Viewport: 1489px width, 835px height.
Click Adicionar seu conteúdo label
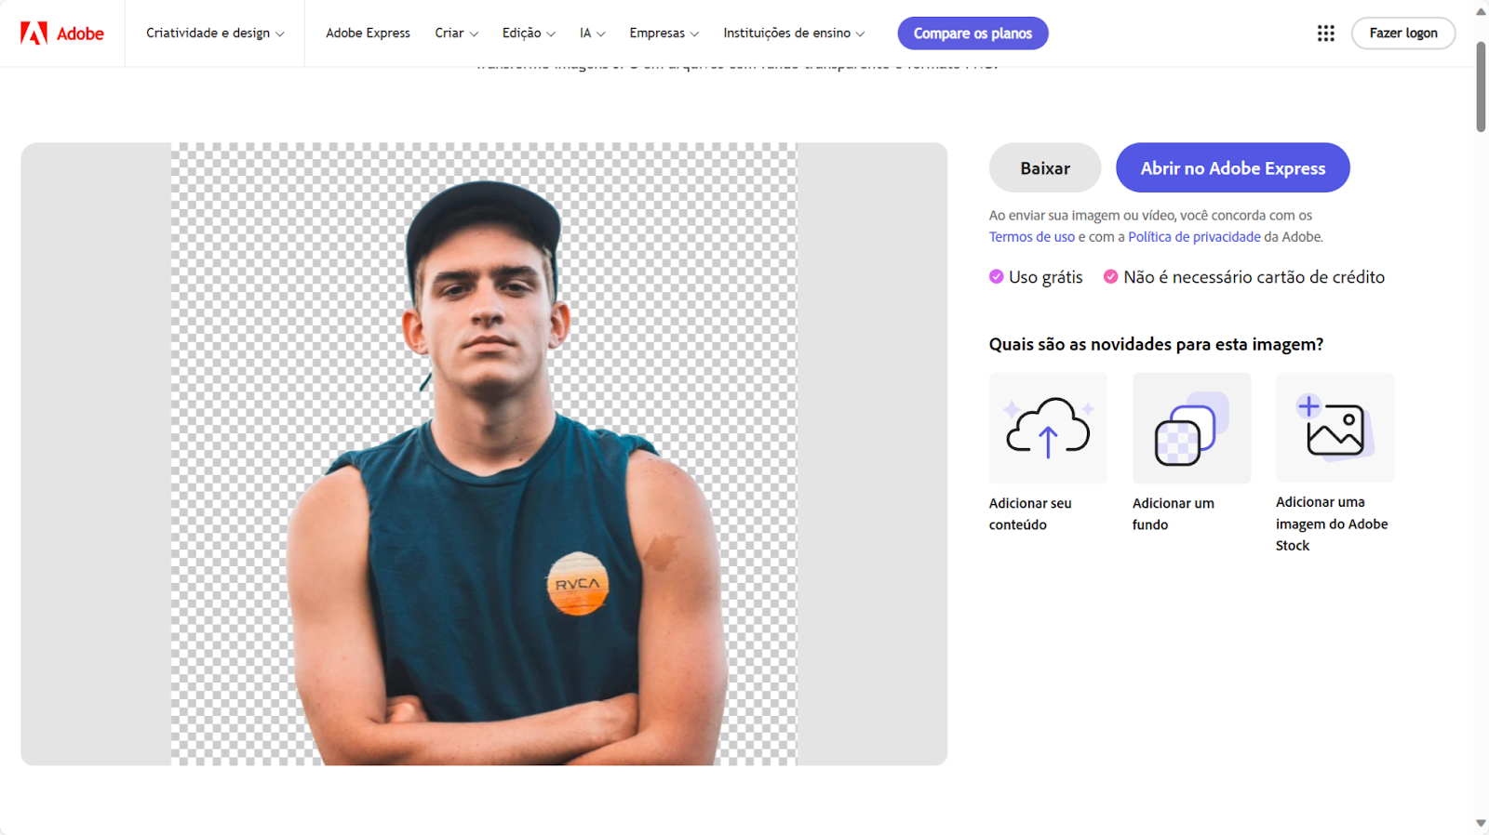pyautogui.click(x=1030, y=514)
